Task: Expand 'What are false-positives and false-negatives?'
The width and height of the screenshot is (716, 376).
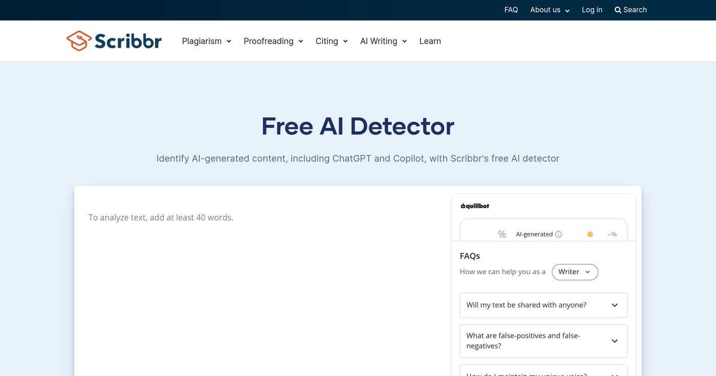Action: tap(544, 341)
